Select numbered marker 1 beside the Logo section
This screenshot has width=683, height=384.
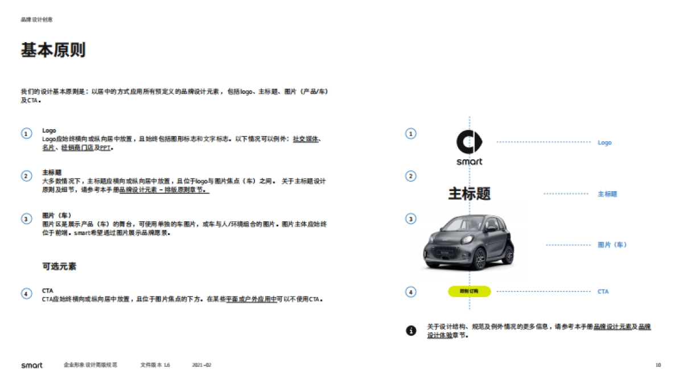[x=26, y=134]
